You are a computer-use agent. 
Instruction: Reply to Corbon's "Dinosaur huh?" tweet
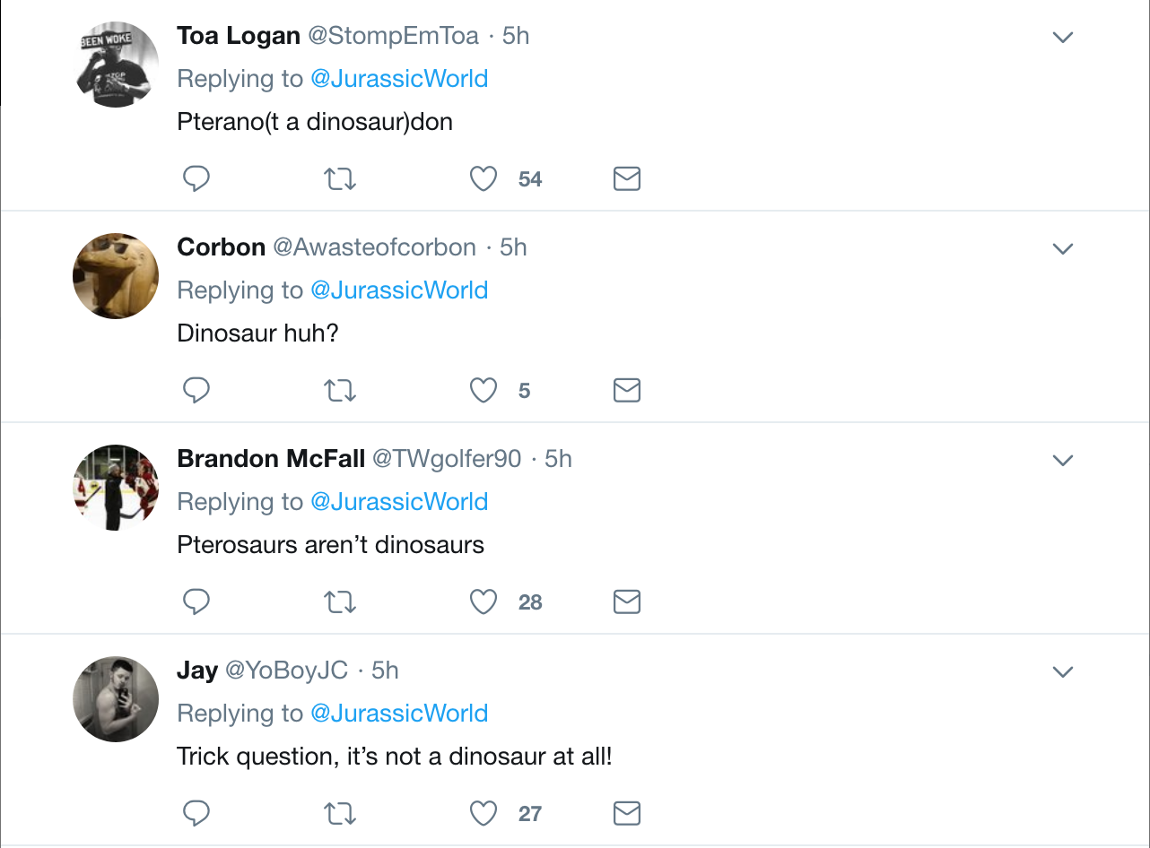click(196, 391)
